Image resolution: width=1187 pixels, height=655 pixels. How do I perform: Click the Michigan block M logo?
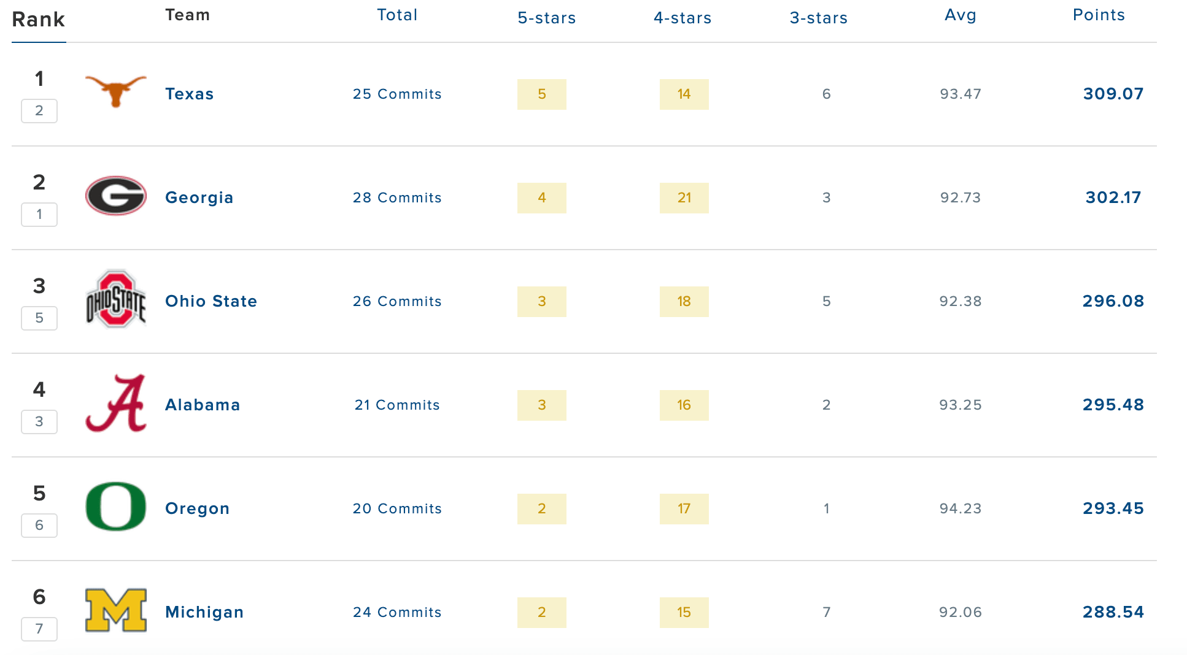coord(115,610)
